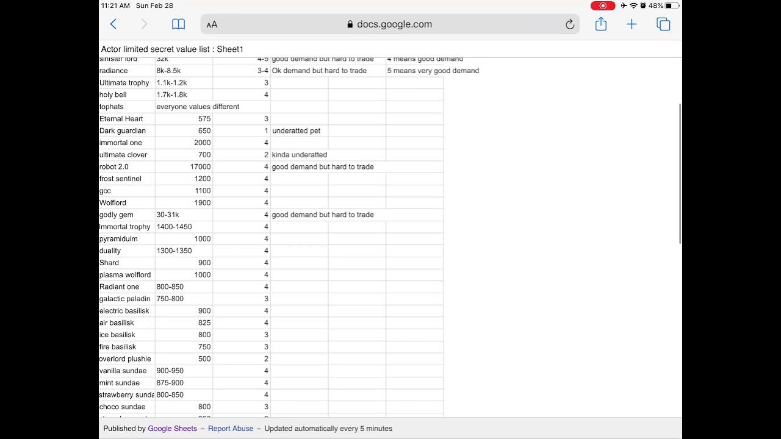The image size is (781, 439).
Task: Select the 'Immortal trophy' cell
Action: click(127, 227)
